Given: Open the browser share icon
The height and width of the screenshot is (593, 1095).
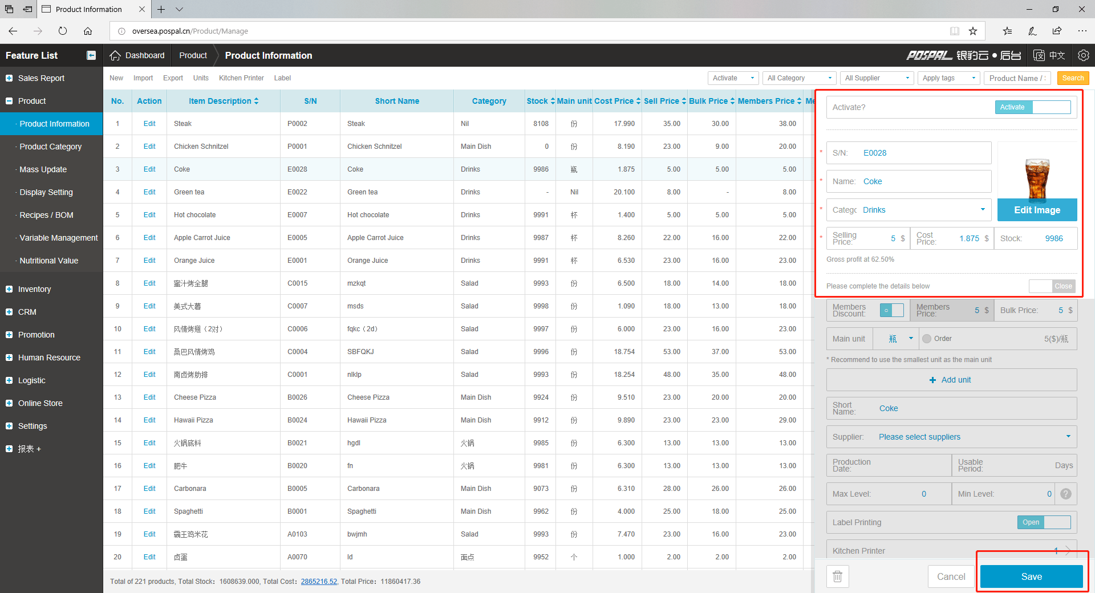Looking at the screenshot, I should [x=1057, y=31].
